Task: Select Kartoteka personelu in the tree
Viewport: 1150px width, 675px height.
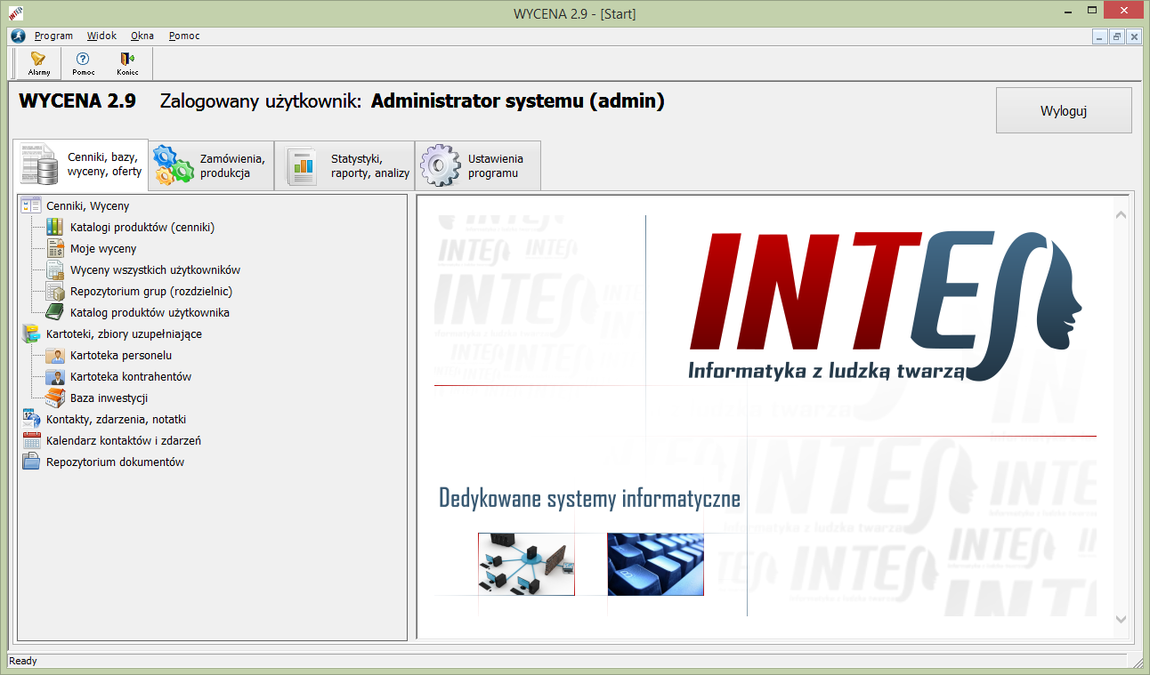Action: pyautogui.click(x=120, y=356)
